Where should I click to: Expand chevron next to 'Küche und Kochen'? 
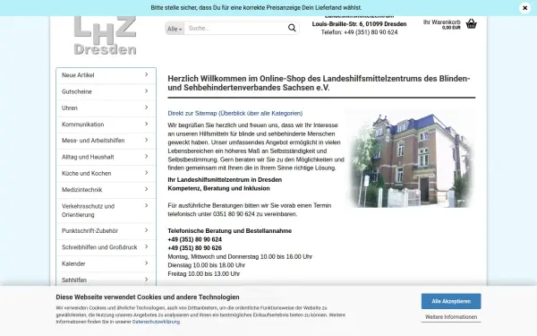coord(146,173)
